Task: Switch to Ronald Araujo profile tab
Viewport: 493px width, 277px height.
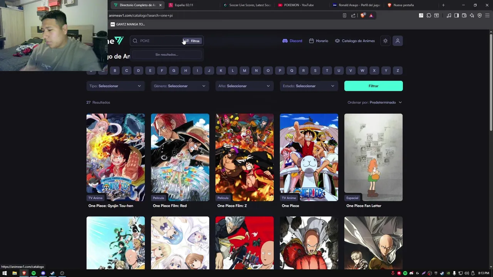Action: (357, 5)
